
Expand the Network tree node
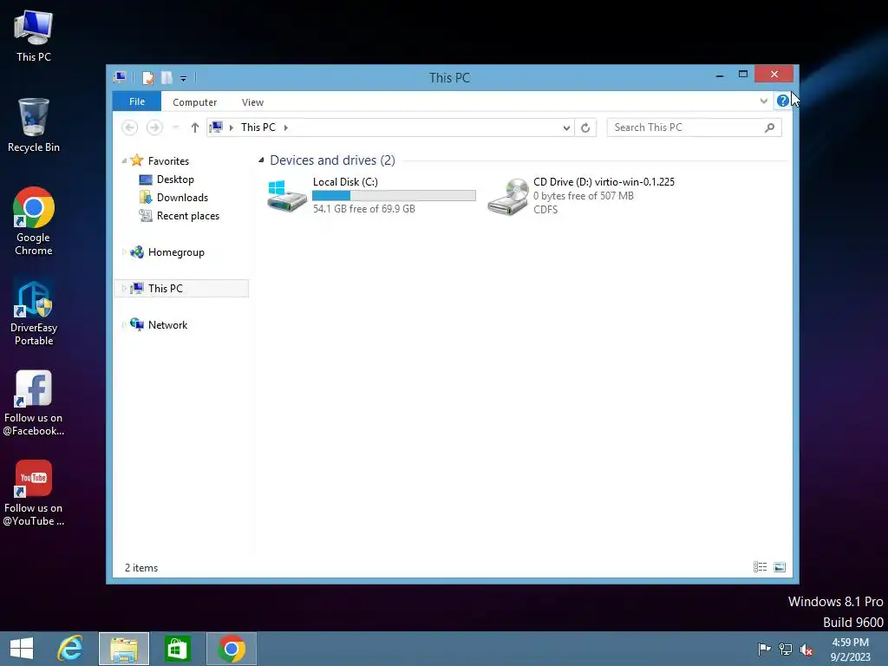124,324
